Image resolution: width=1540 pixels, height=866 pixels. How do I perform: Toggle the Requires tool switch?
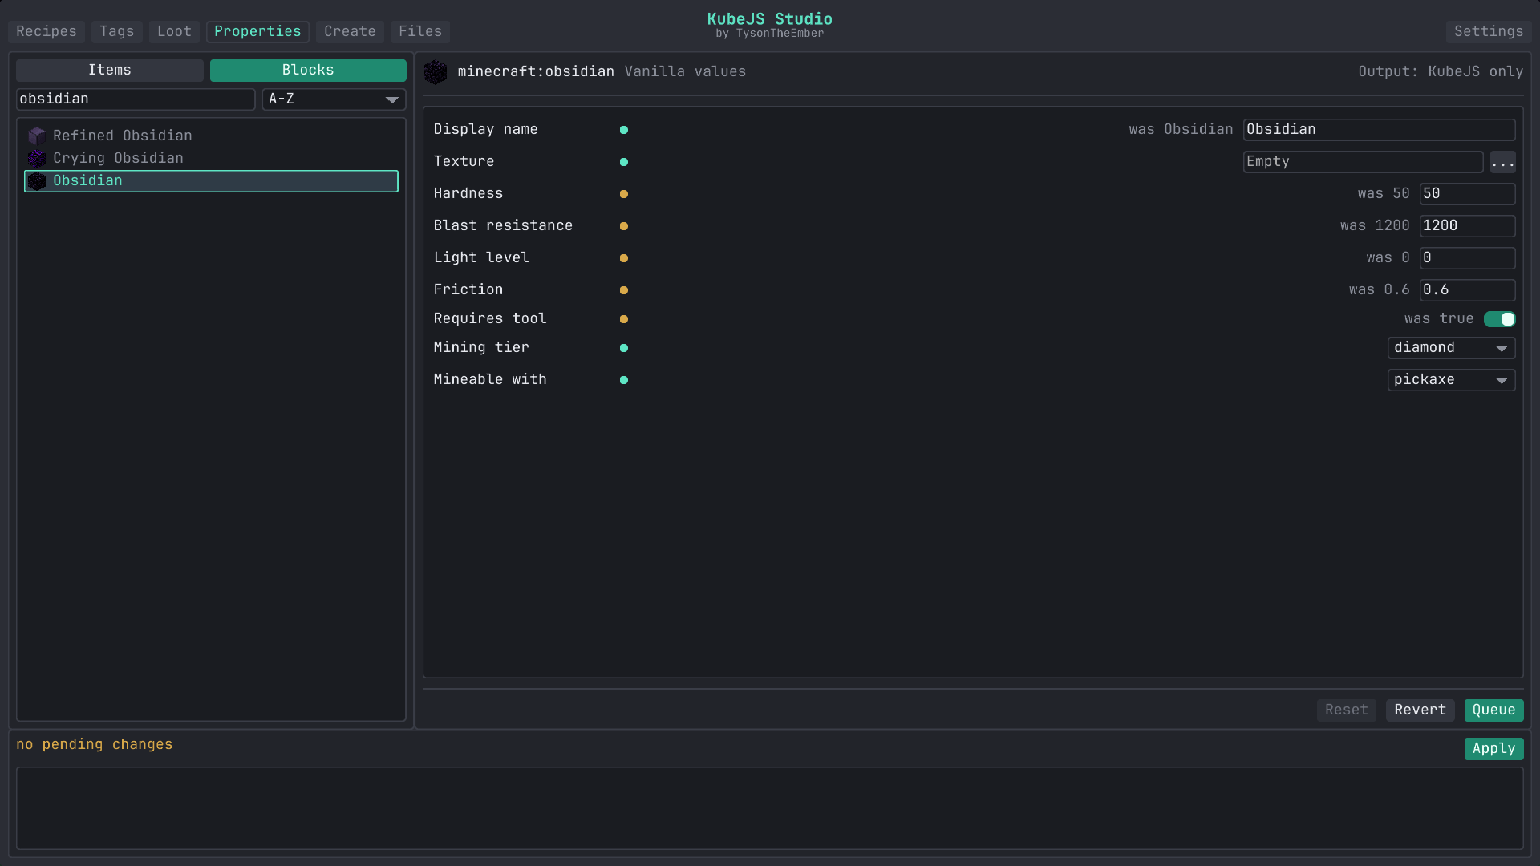[1499, 319]
